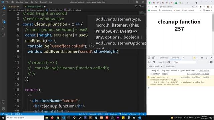Switch to the DevTools Elements tab
Image resolution: width=214 pixels, height=120 pixels.
(x=164, y=58)
